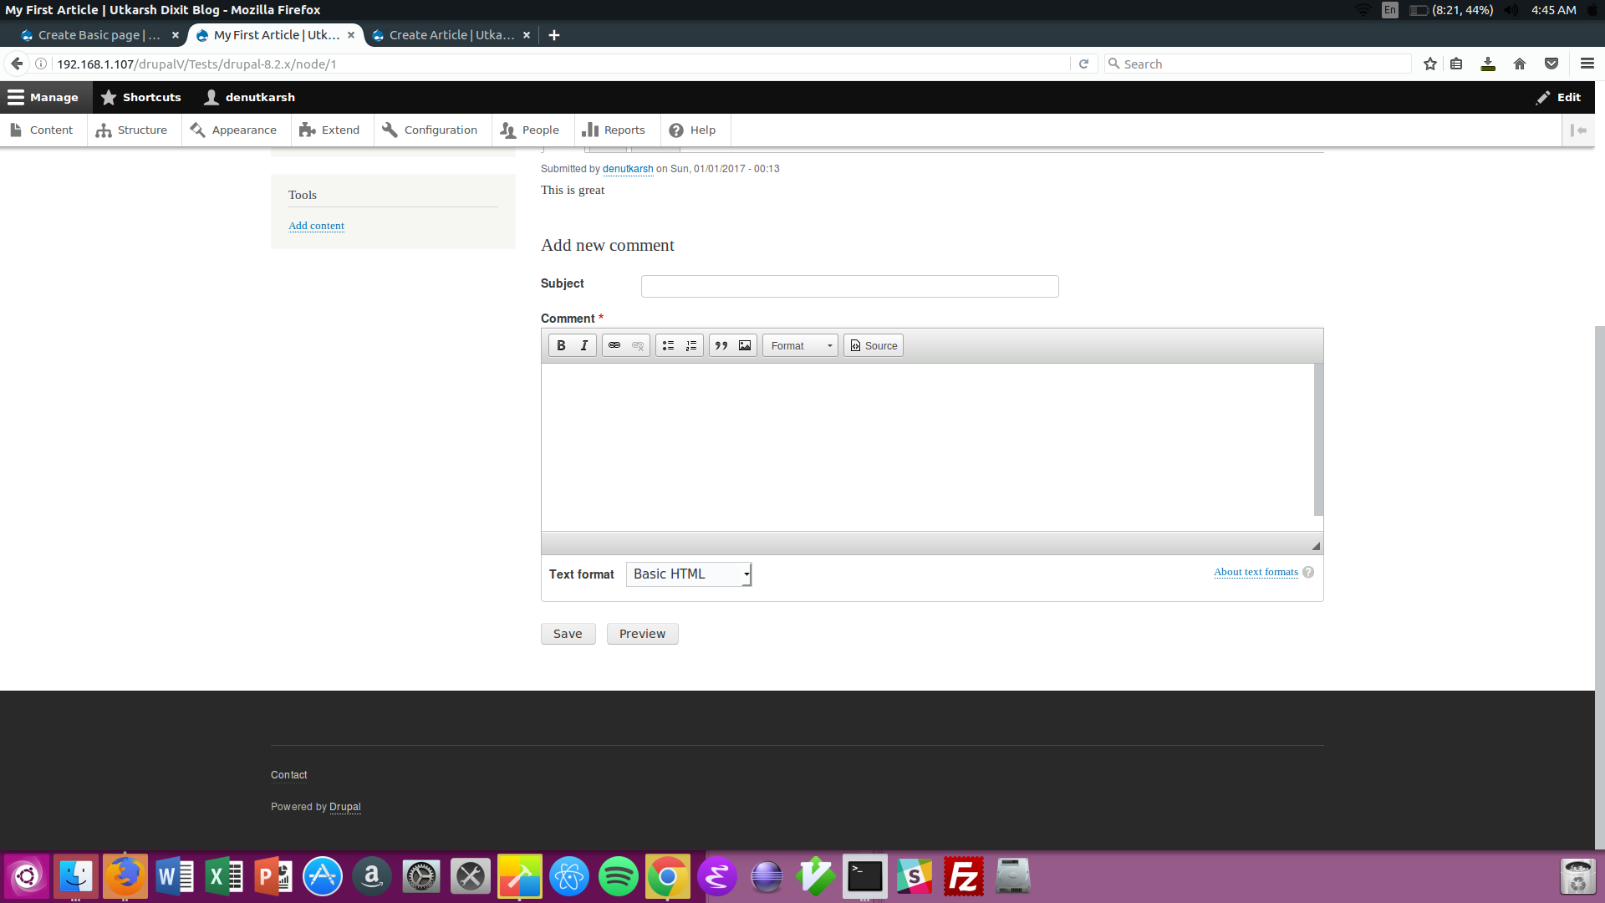Open the Terminal from the dock

pos(865,876)
